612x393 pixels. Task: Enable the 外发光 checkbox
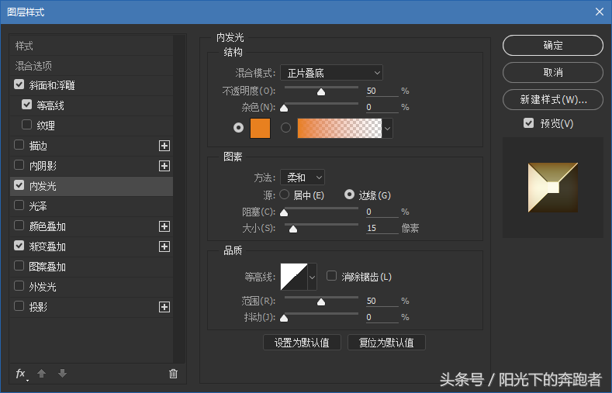coord(19,286)
